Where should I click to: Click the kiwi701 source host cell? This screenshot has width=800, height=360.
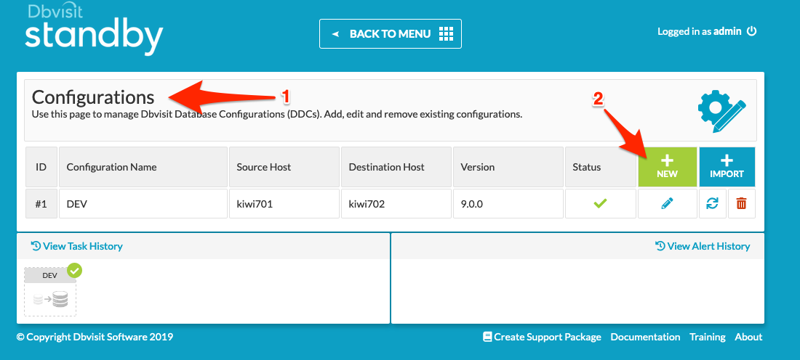(x=284, y=204)
